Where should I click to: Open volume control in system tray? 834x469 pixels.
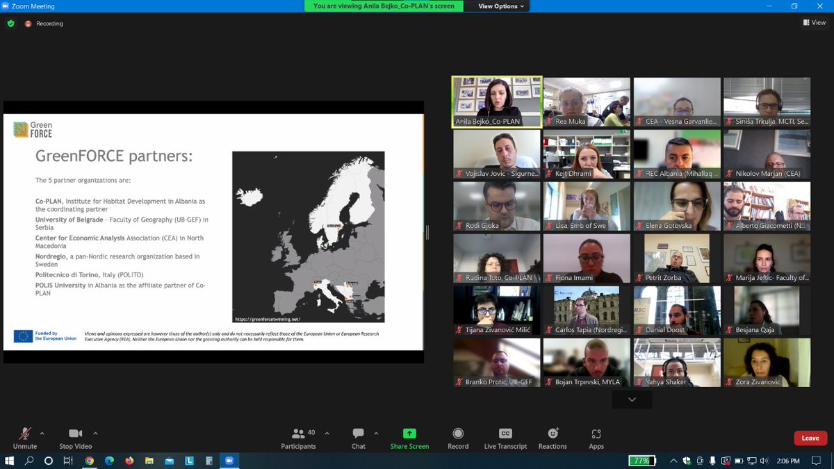click(764, 460)
